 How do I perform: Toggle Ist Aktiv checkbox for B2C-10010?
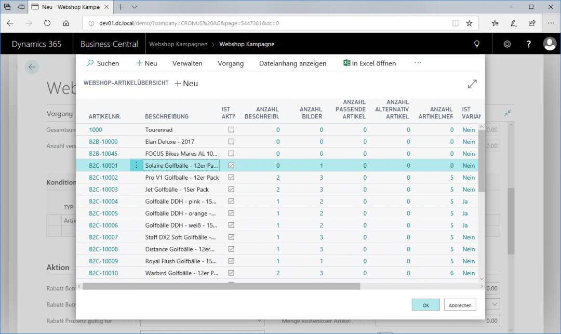pos(231,273)
